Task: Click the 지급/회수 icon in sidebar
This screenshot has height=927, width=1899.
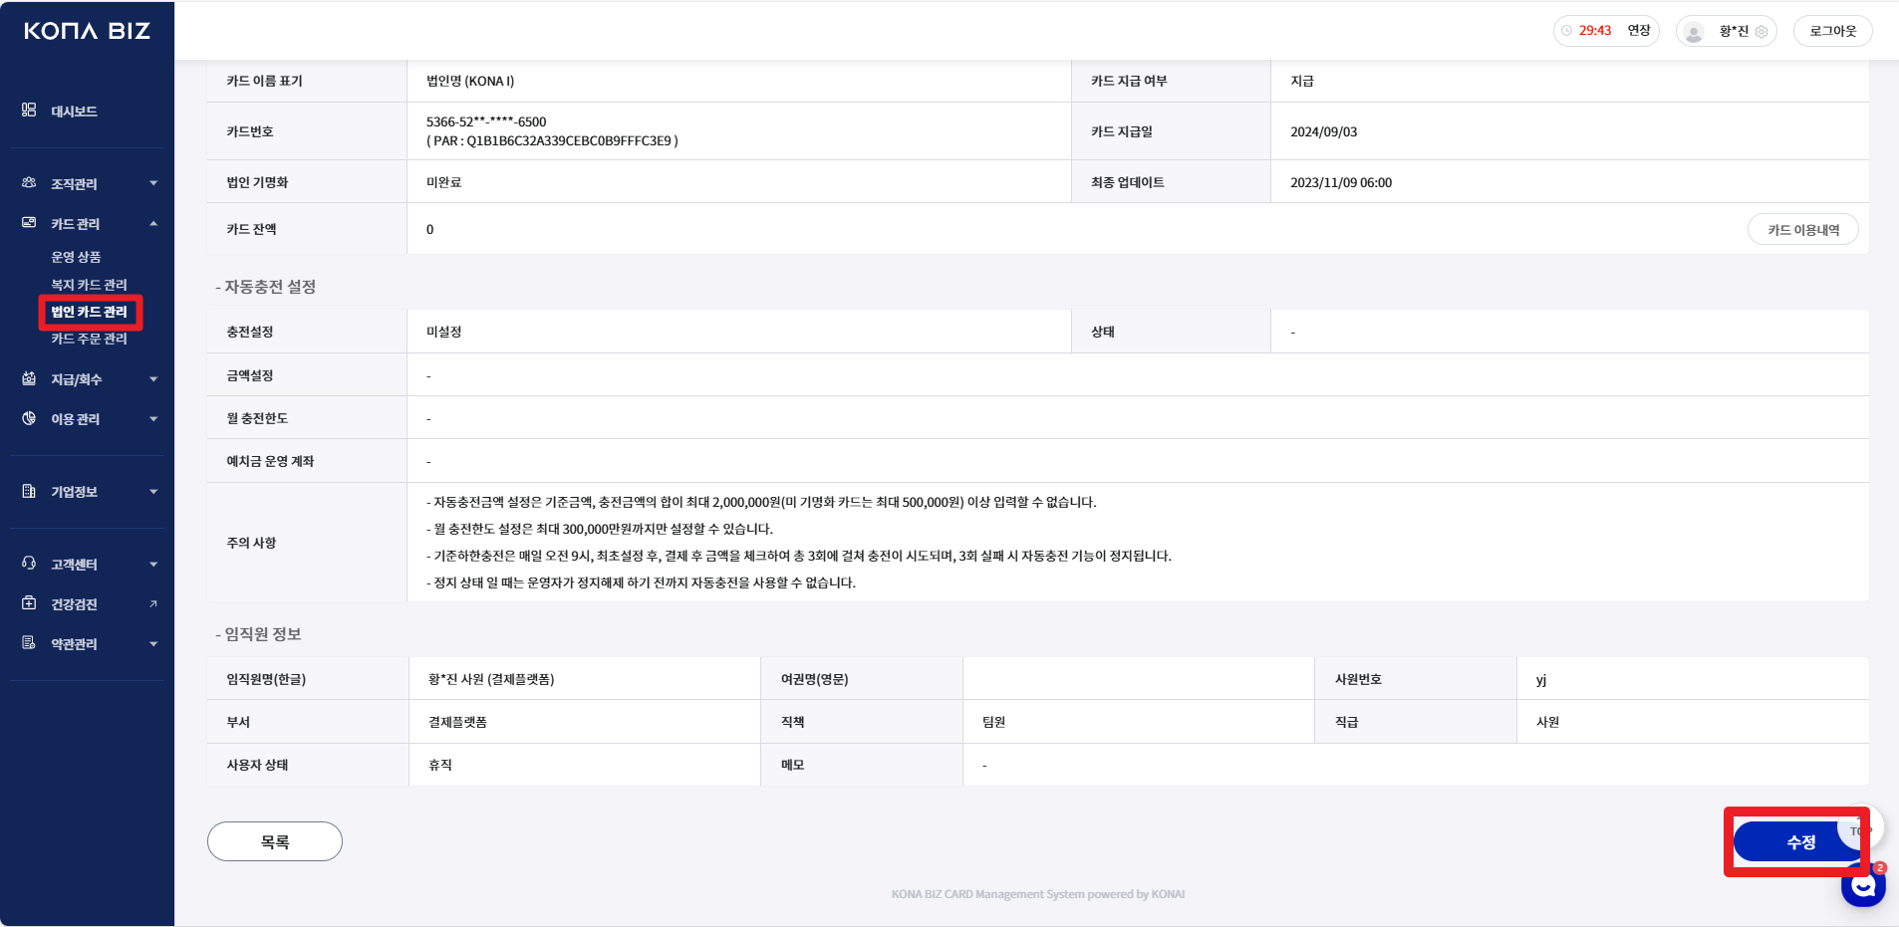Action: coord(29,378)
